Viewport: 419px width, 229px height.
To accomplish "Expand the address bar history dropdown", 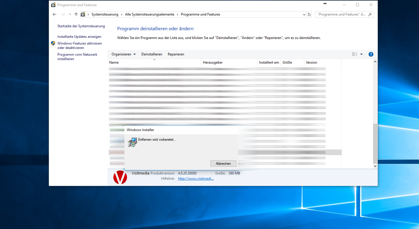I will point(304,14).
